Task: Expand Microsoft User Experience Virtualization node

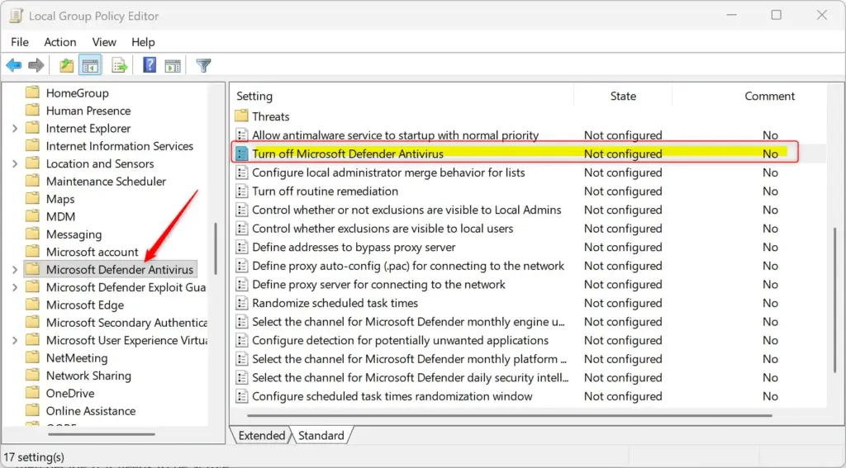Action: pos(15,340)
